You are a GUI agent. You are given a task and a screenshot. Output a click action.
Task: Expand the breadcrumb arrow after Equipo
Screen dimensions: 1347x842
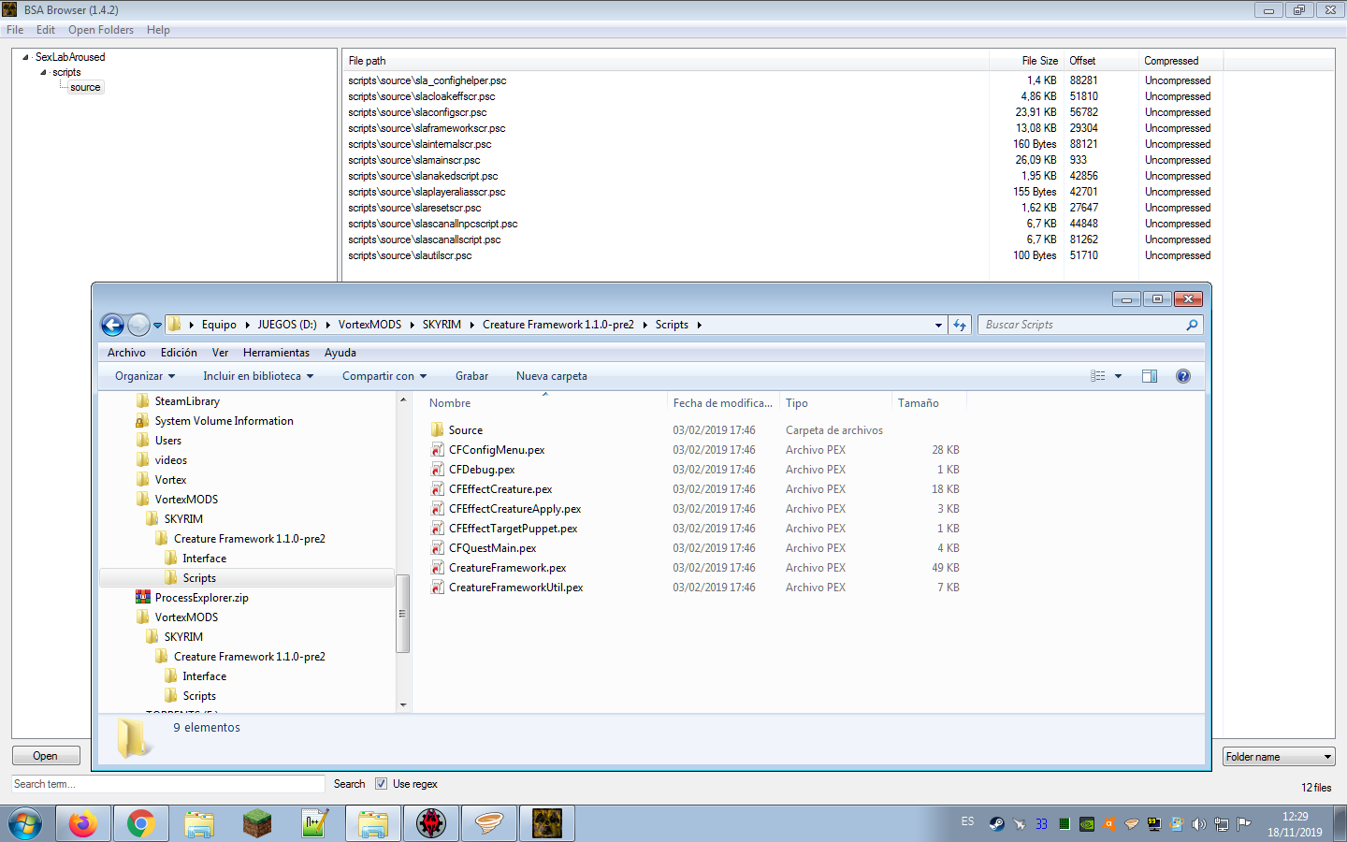point(247,325)
